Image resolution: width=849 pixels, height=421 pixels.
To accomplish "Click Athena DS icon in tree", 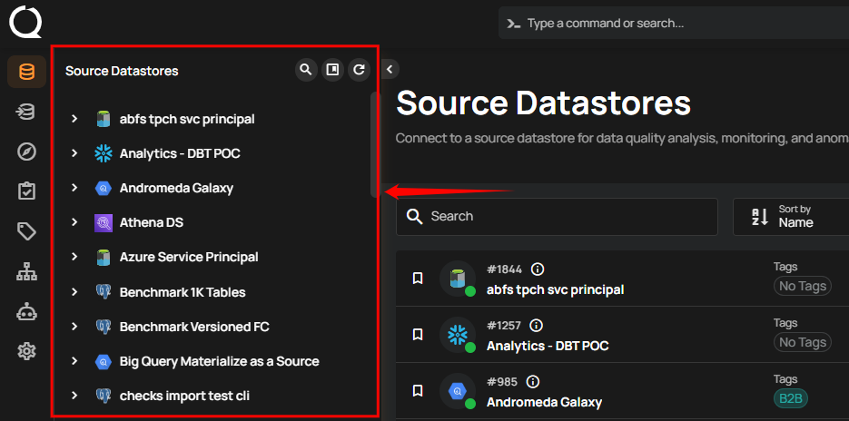I will pos(103,222).
